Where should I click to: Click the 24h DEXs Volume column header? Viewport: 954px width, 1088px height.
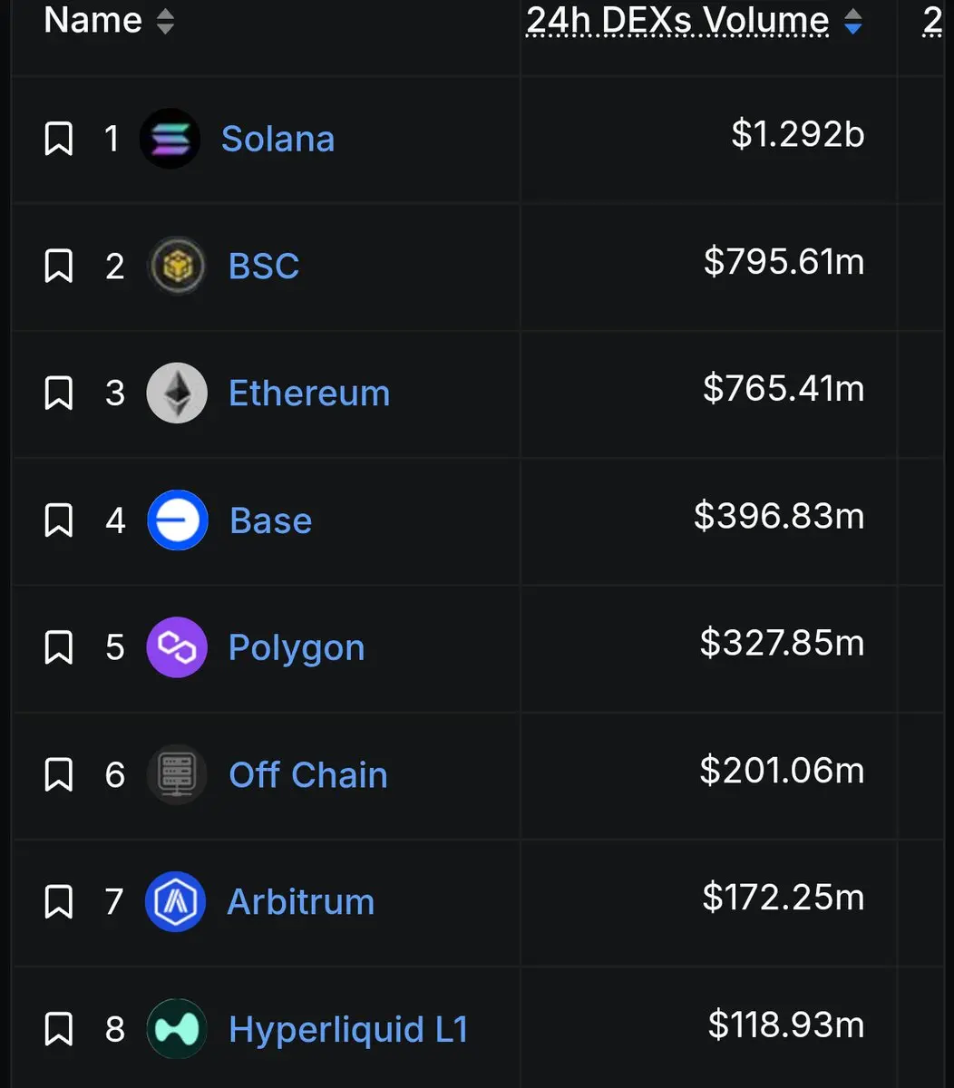[677, 21]
